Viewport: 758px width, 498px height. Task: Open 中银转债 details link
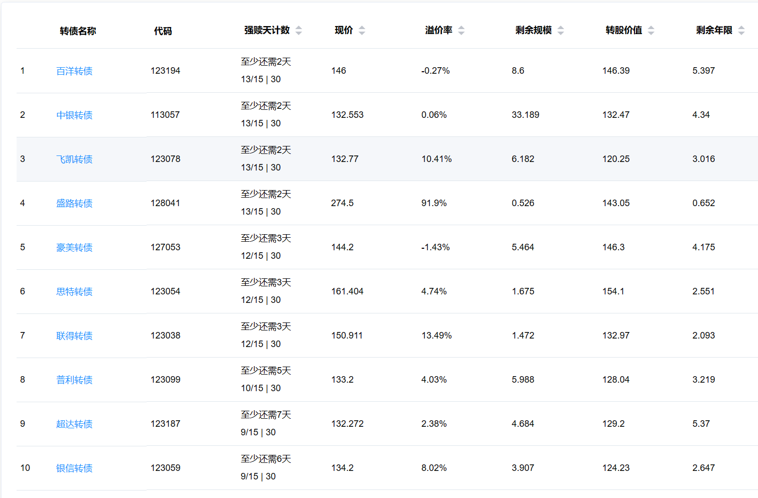coord(74,115)
